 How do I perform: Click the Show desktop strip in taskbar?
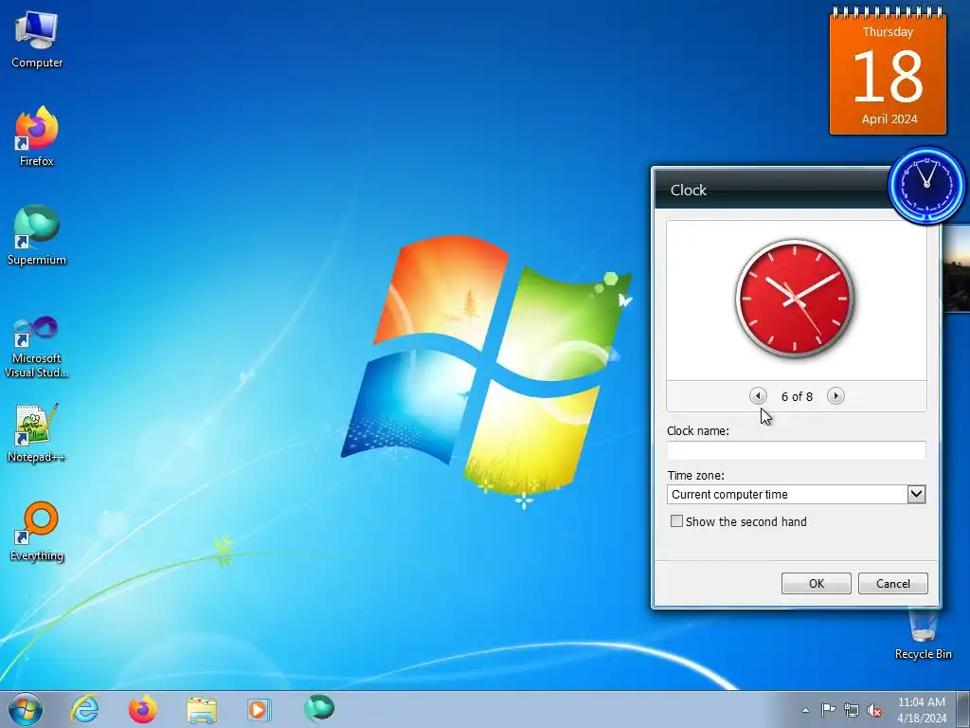coord(962,709)
